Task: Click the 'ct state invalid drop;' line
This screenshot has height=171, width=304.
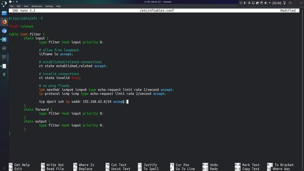Action: [x=60, y=78]
